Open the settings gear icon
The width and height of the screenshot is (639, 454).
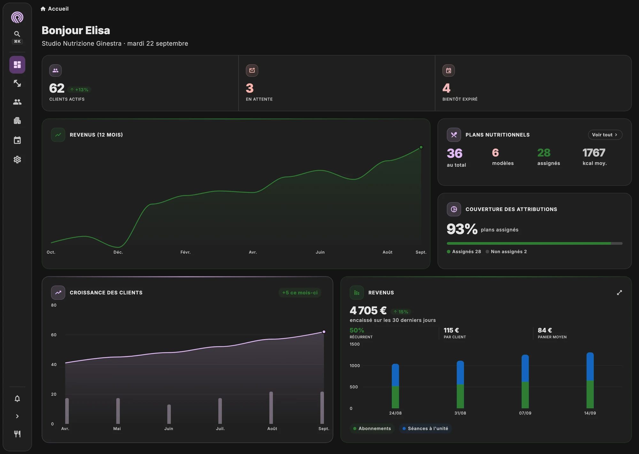point(17,160)
